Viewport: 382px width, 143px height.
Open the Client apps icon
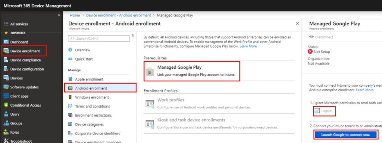[6, 96]
